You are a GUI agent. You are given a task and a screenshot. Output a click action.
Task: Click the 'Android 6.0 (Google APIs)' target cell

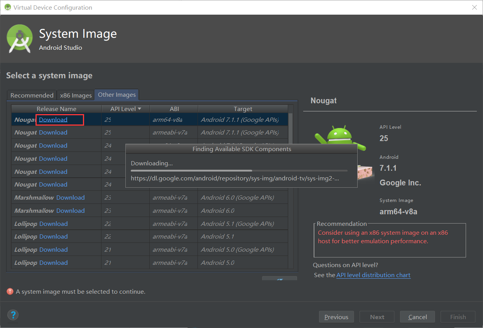click(x=243, y=197)
